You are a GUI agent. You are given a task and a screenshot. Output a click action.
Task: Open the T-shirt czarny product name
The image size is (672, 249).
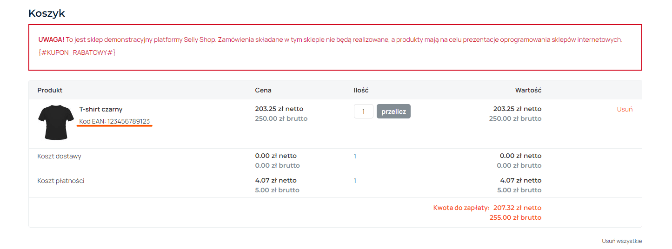click(x=101, y=109)
